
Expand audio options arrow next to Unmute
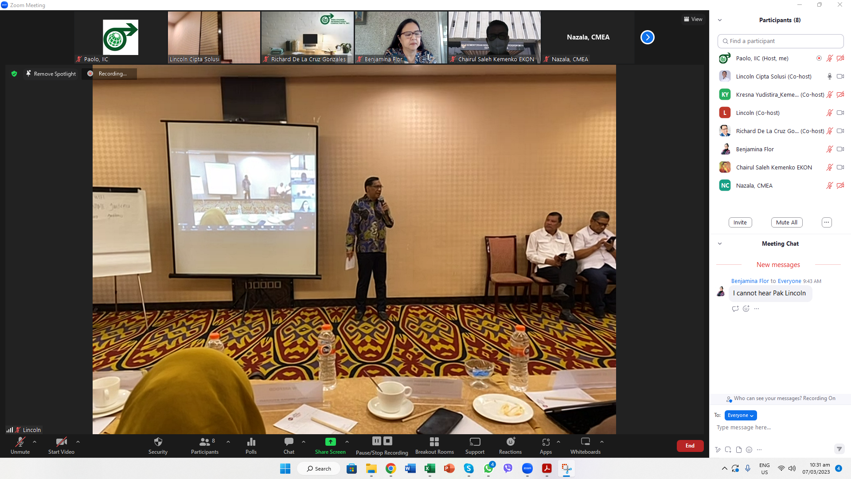tap(35, 442)
